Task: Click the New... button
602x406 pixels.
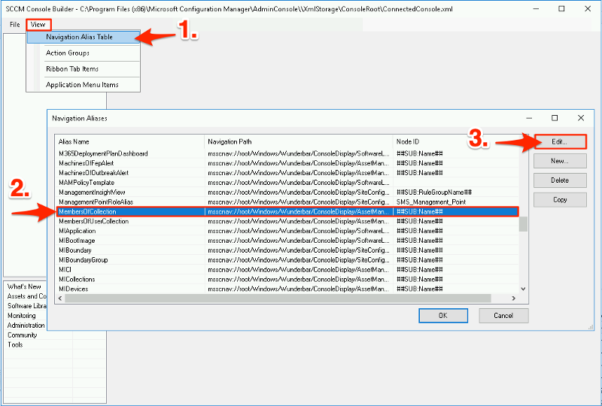Action: 560,161
